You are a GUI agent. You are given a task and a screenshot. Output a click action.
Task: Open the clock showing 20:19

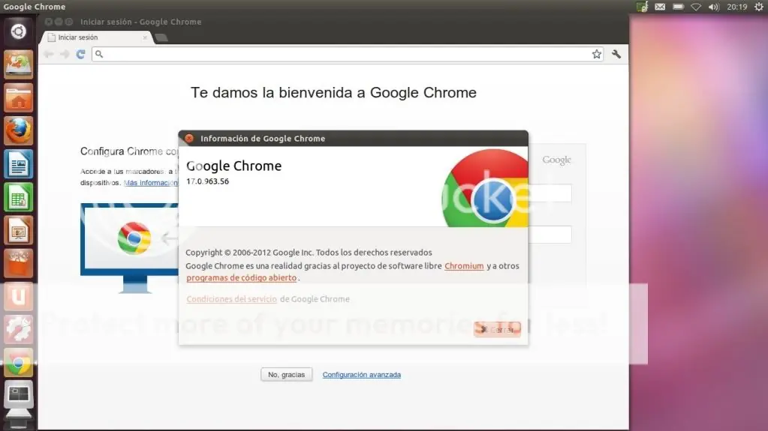click(x=736, y=7)
